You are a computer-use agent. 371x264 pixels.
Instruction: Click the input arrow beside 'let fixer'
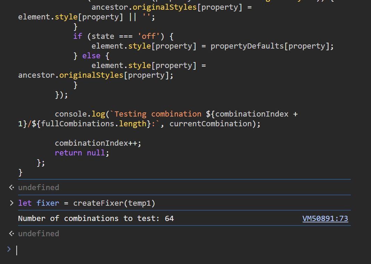[11, 203]
